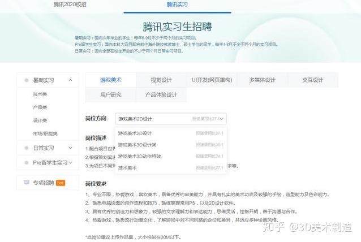This screenshot has width=361, height=242.
Task: Click the 暑期实习 sidebar heading
Action: [x=44, y=80]
